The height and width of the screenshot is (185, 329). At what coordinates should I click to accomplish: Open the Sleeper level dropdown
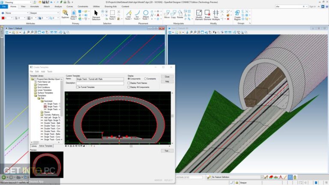pyautogui.click(x=58, y=13)
